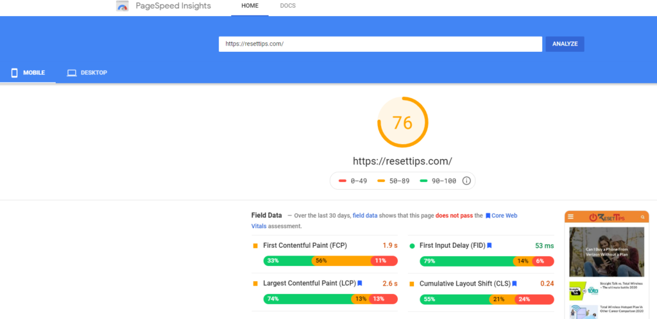Click the Total Wireless Hotspot Plan thumbnail
This screenshot has width=657, height=319.
click(584, 312)
